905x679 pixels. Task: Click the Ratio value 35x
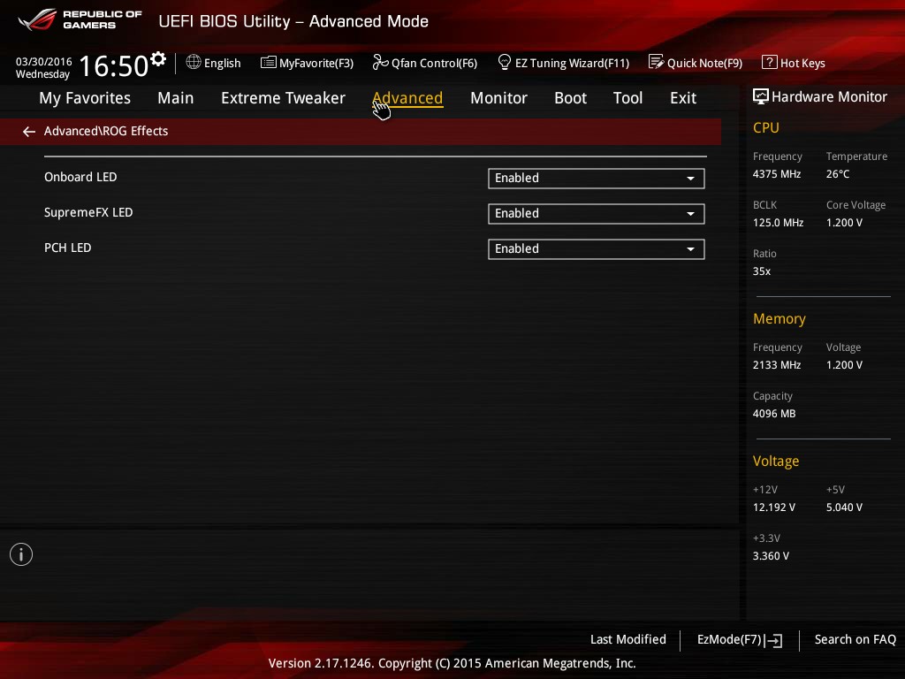pos(762,271)
